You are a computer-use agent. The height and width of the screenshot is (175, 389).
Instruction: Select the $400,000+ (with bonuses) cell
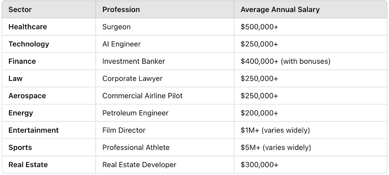pos(285,61)
